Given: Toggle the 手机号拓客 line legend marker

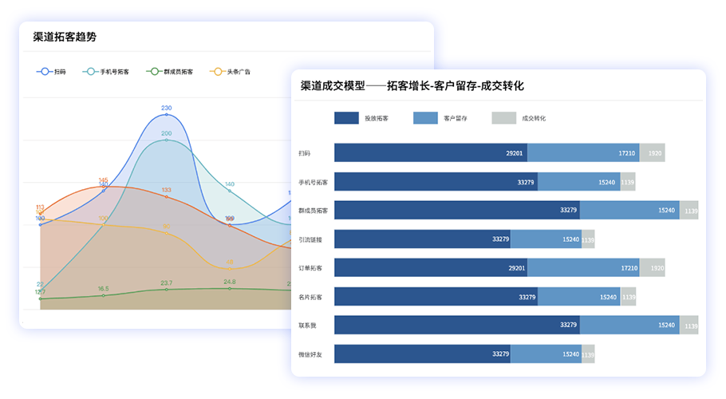Looking at the screenshot, I should [91, 72].
